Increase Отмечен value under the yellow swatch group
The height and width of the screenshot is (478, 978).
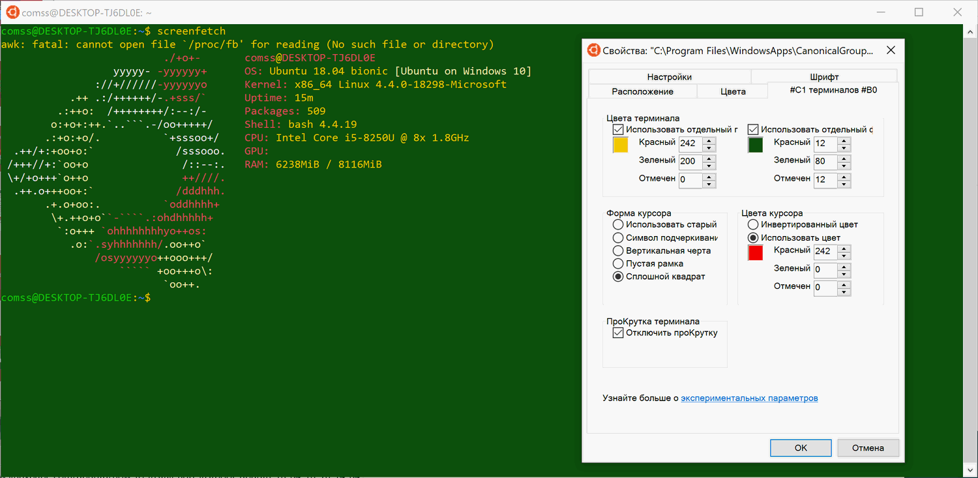[x=709, y=176]
